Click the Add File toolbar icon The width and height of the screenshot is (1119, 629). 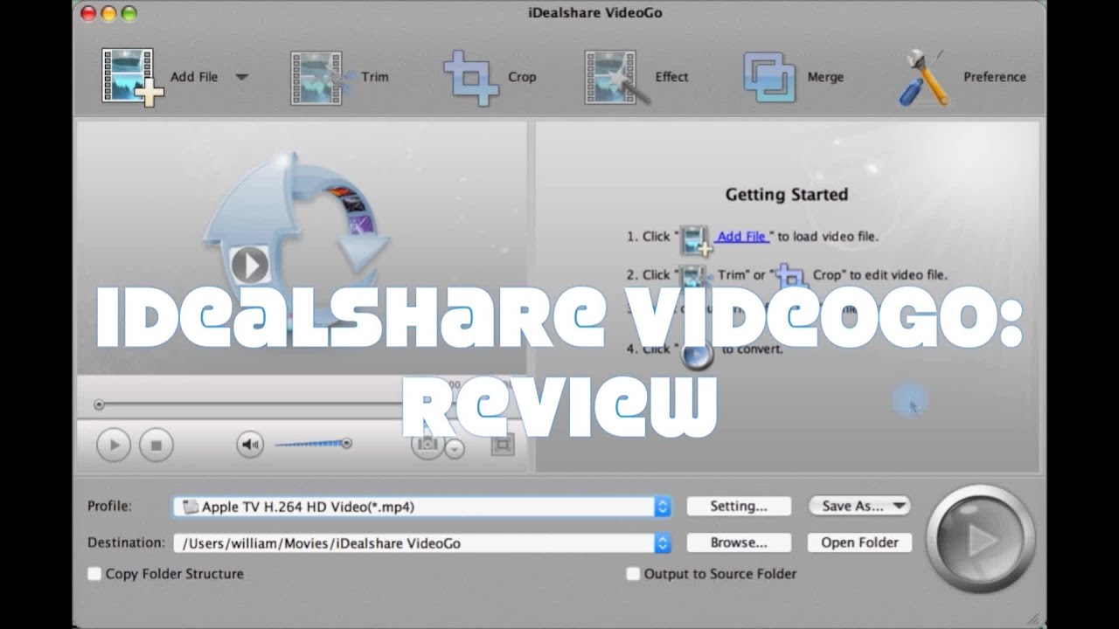tap(132, 77)
